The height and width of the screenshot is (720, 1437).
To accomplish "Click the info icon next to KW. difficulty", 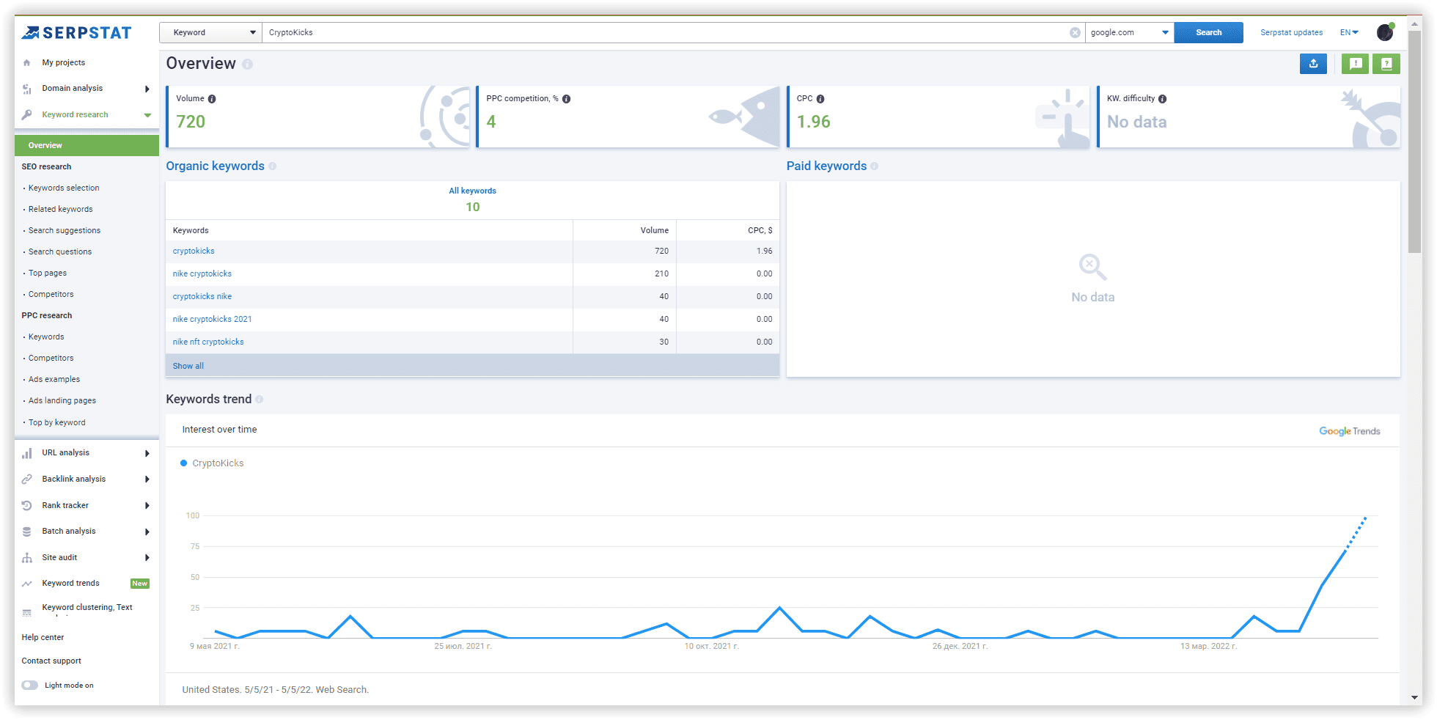I will point(1162,99).
